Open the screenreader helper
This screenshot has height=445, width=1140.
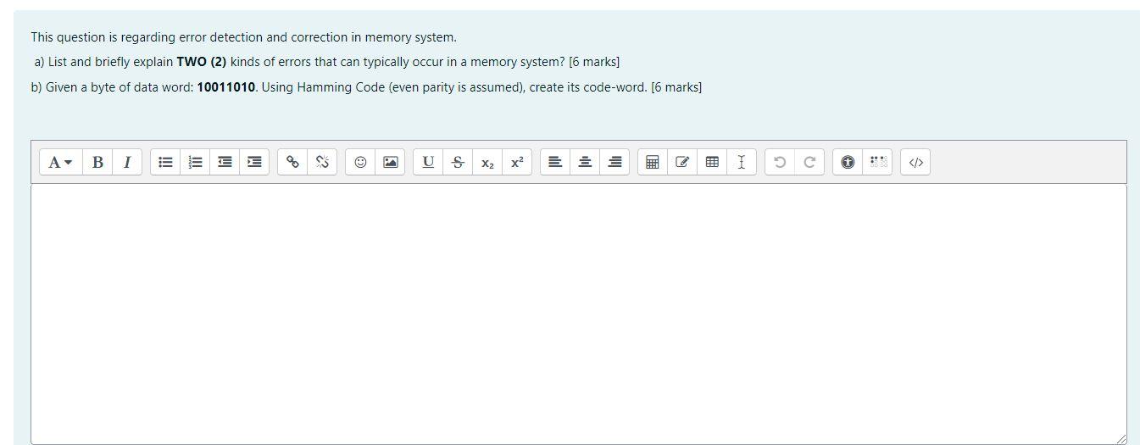click(x=877, y=162)
